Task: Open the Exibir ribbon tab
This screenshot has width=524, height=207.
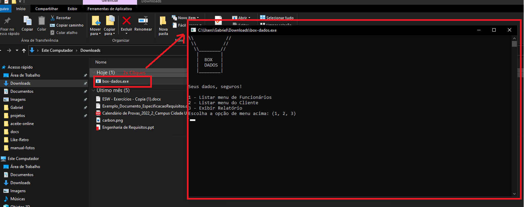Action: (72, 9)
